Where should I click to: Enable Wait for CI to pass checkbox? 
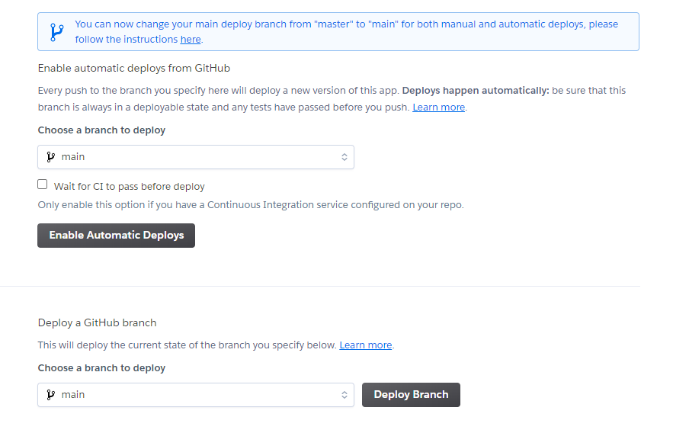pos(43,184)
